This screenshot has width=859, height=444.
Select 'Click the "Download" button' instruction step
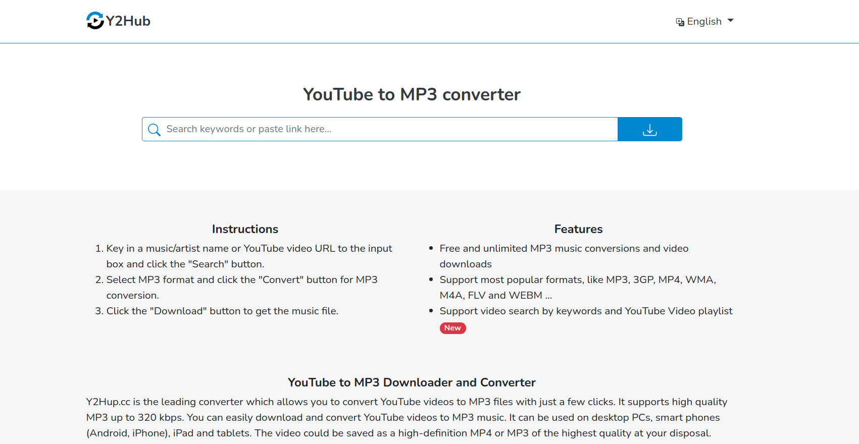tap(222, 311)
